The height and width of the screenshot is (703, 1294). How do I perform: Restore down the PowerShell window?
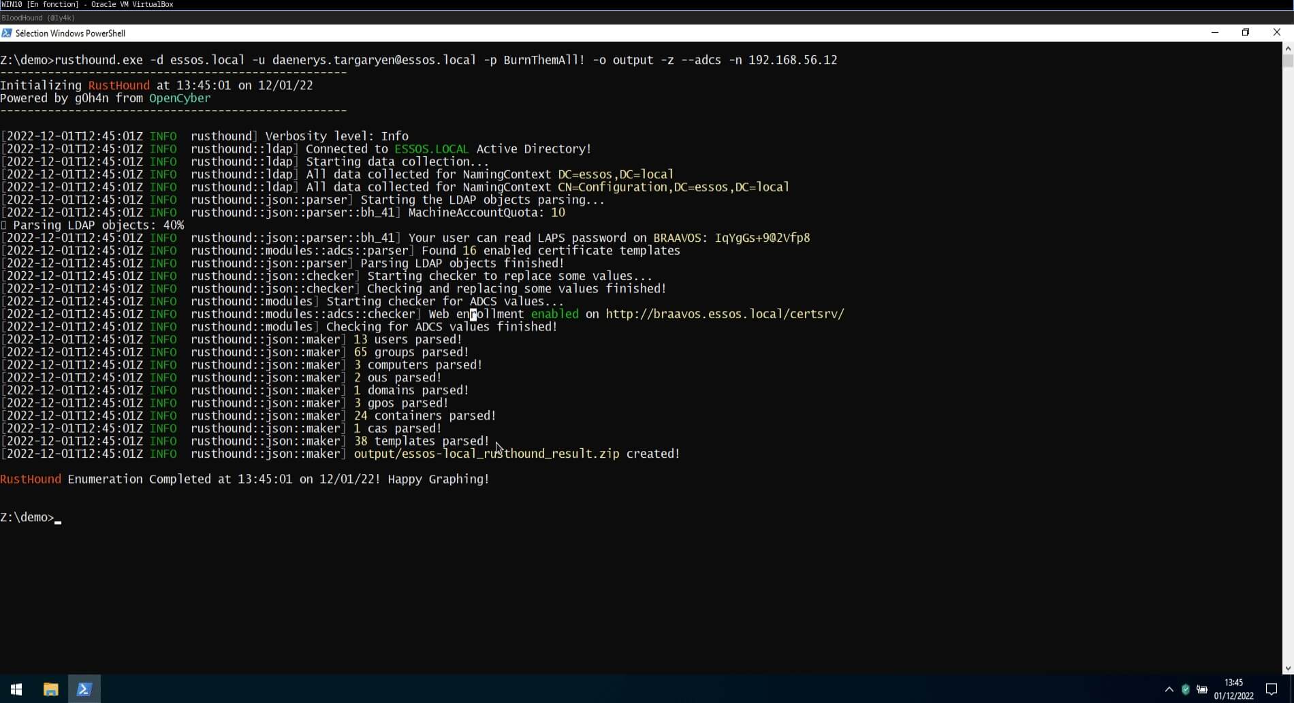[x=1246, y=33]
